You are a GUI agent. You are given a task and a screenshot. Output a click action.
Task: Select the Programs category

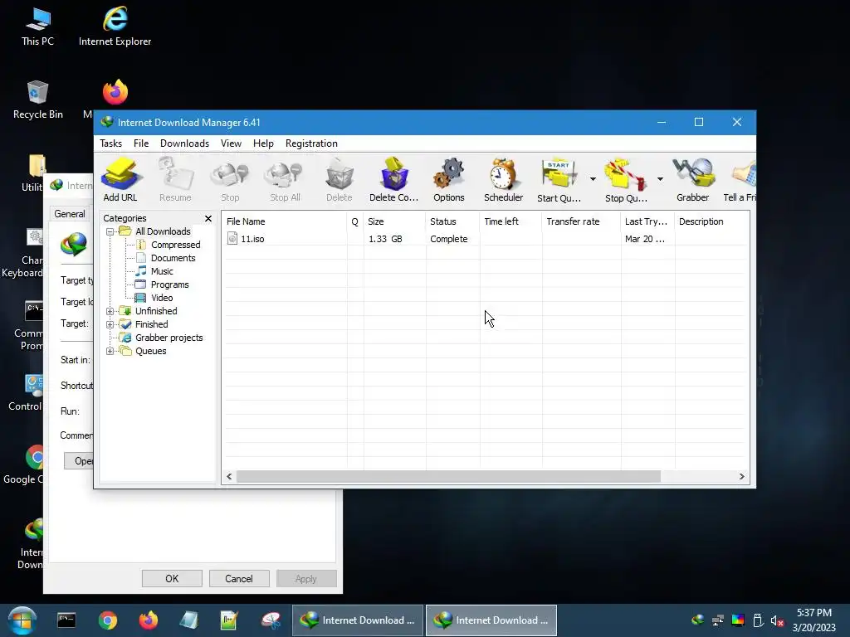click(169, 284)
